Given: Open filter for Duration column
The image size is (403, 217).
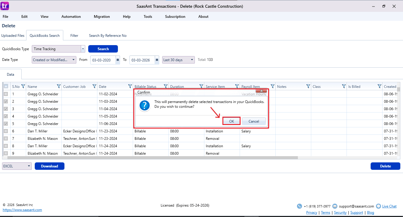Looking at the screenshot, I should click(x=201, y=86).
